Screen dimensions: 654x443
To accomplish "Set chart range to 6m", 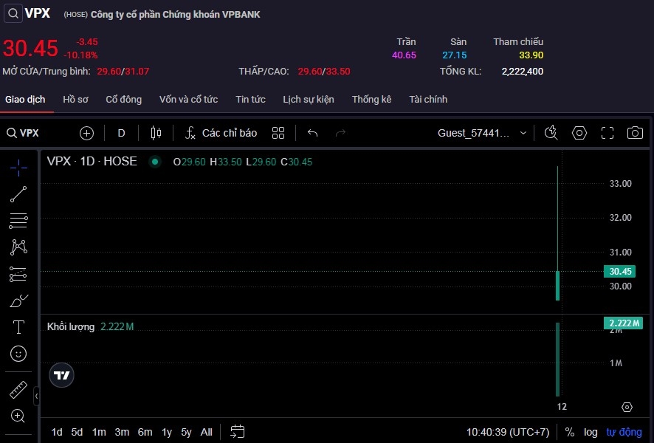I will pyautogui.click(x=145, y=432).
